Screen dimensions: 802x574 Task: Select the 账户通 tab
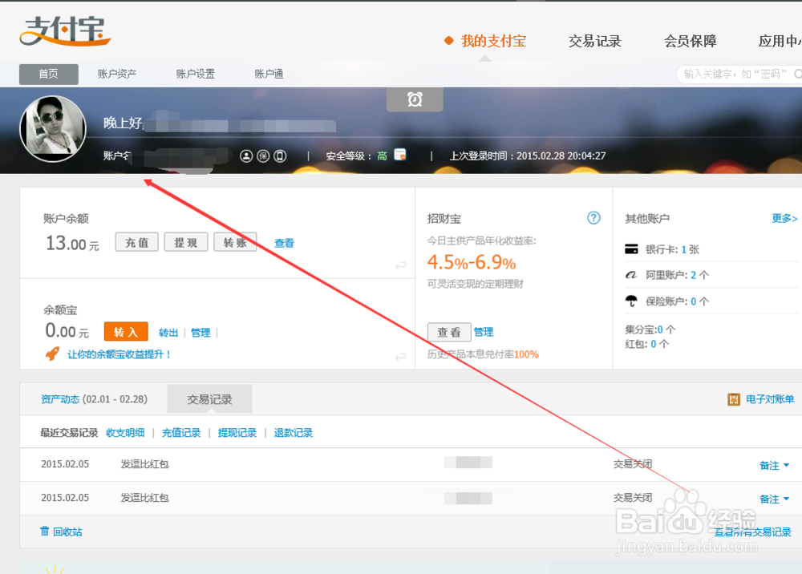[x=269, y=74]
